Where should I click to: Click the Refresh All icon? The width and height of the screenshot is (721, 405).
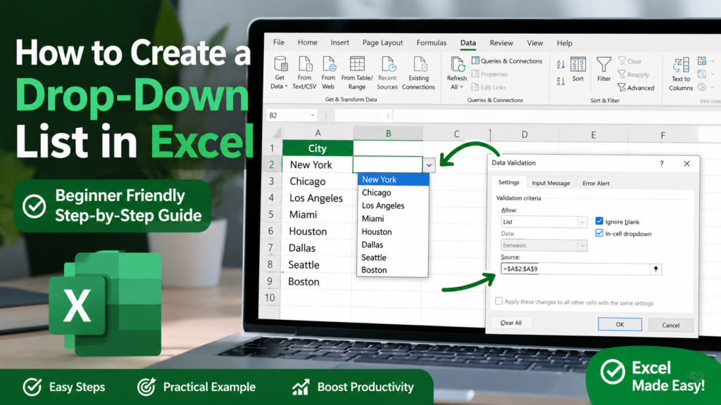[458, 65]
